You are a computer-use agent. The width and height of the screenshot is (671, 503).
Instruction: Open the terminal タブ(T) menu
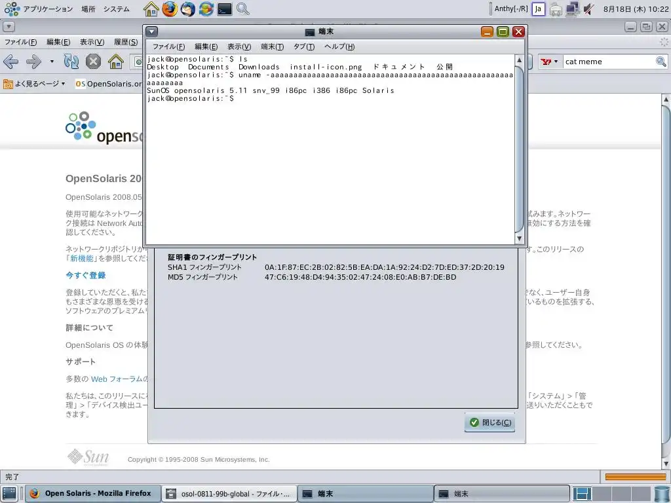(304, 47)
